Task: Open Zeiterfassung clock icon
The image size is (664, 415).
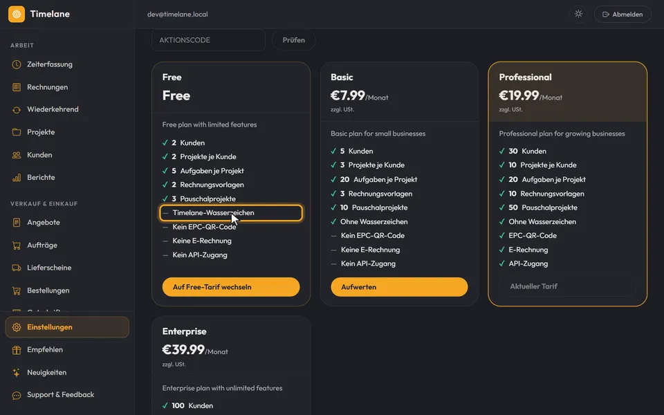Action: (17, 64)
